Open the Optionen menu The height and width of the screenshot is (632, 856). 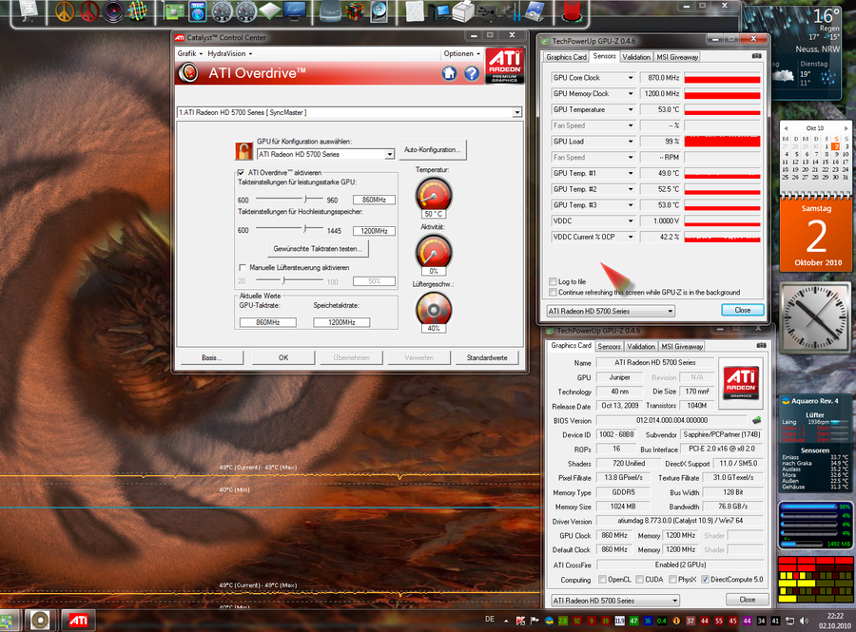click(462, 53)
